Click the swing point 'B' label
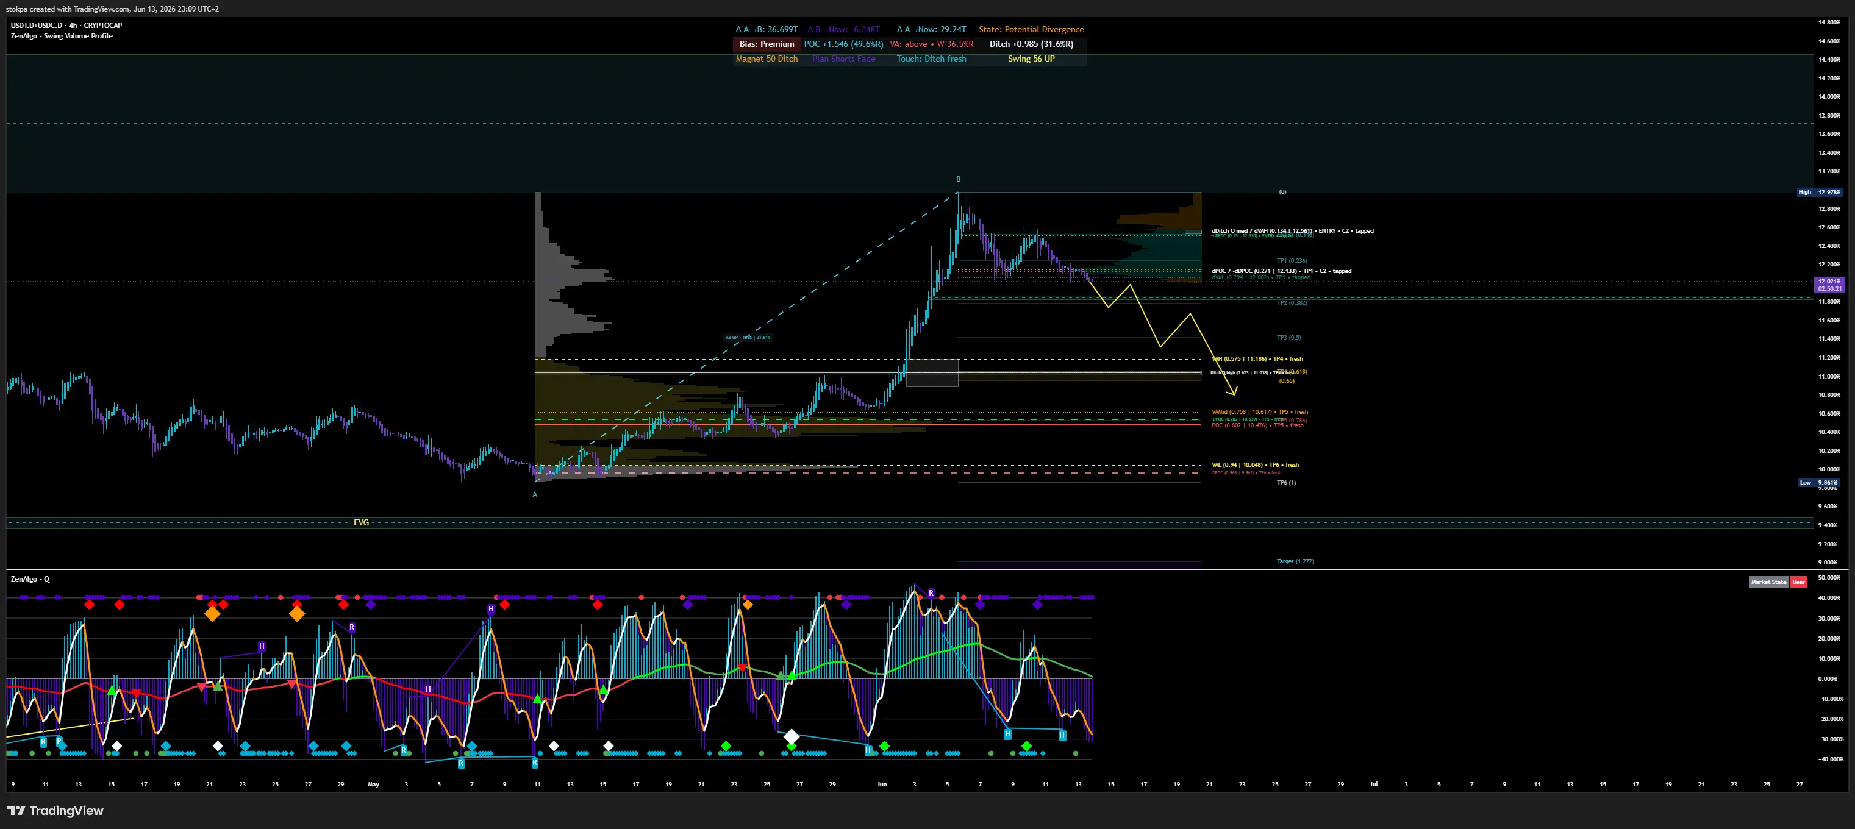The height and width of the screenshot is (829, 1855). [x=958, y=179]
